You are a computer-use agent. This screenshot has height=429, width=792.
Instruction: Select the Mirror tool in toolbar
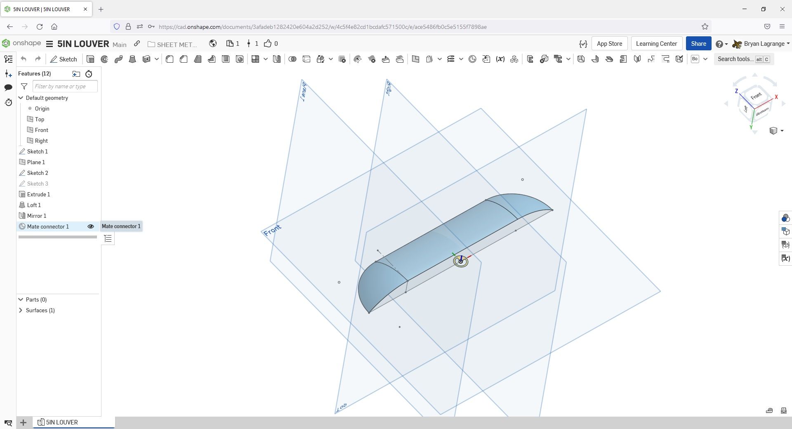click(277, 59)
